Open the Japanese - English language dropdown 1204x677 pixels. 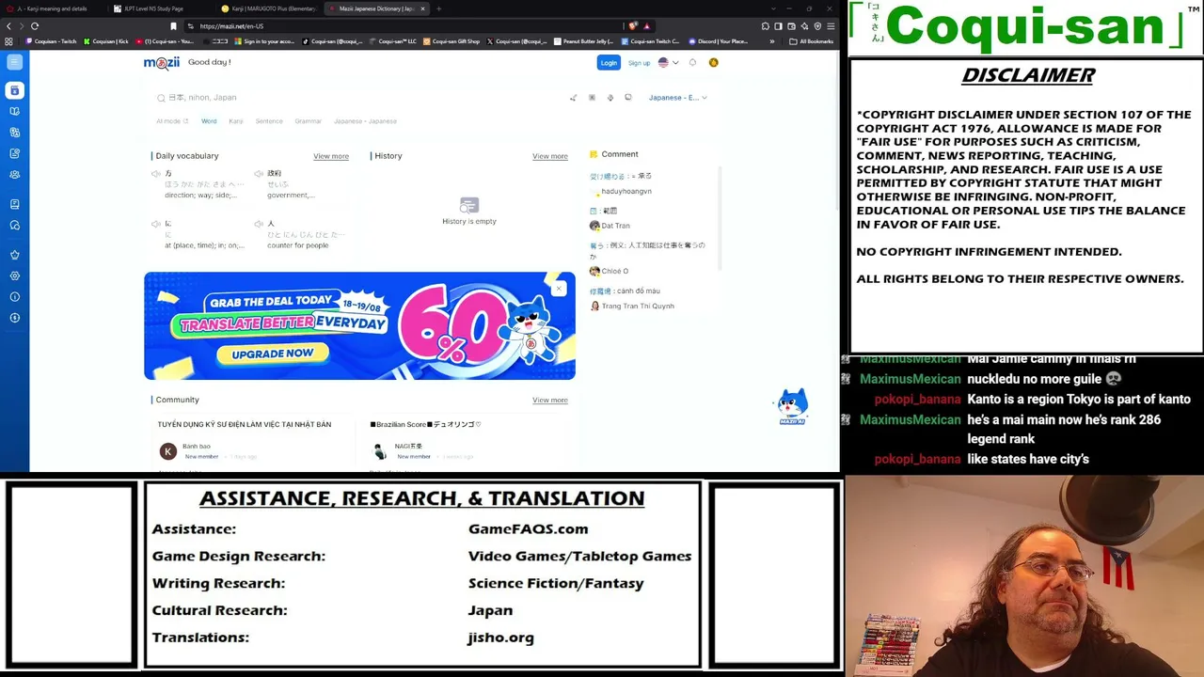[x=677, y=98]
